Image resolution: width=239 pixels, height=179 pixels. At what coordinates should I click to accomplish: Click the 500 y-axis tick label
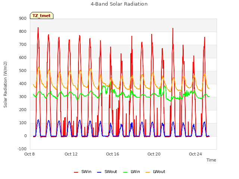[23, 71]
